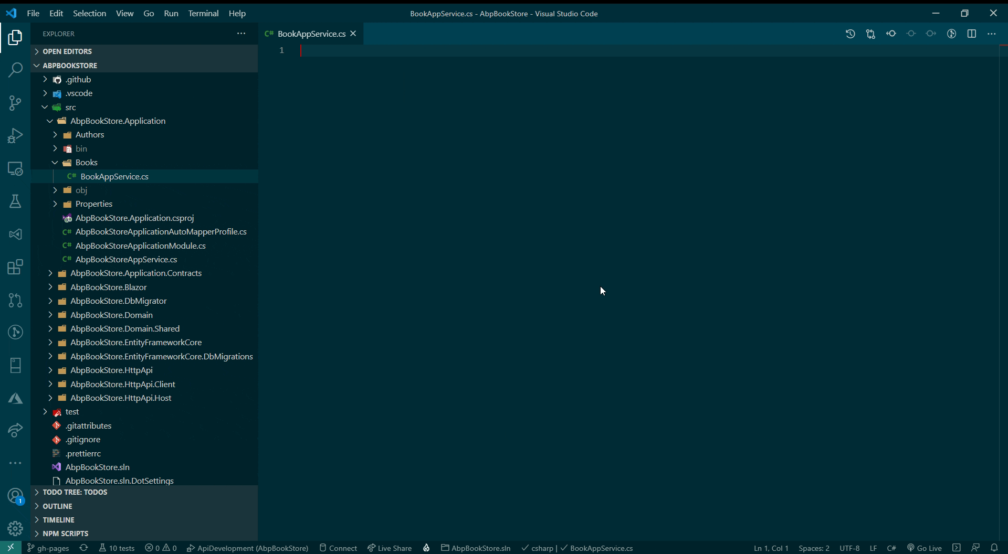The image size is (1008, 554).
Task: Open the Testing flask view
Action: pos(15,201)
